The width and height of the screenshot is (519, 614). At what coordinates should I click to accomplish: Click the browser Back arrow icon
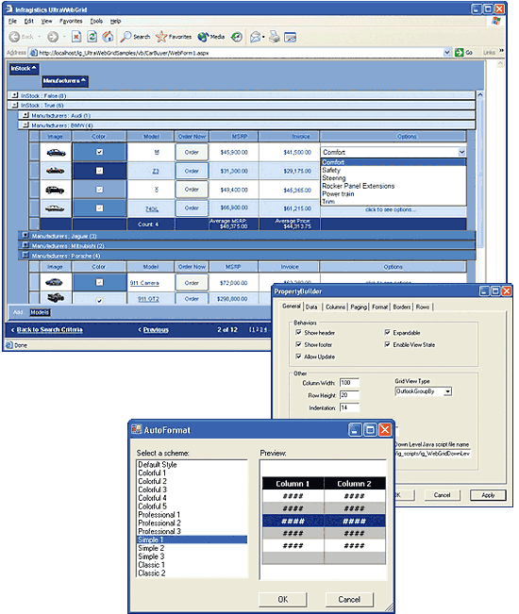pyautogui.click(x=14, y=37)
